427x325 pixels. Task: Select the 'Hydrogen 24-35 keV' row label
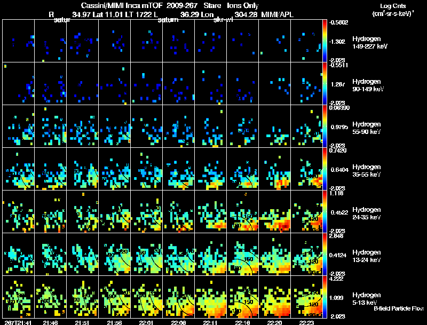[x=367, y=213]
